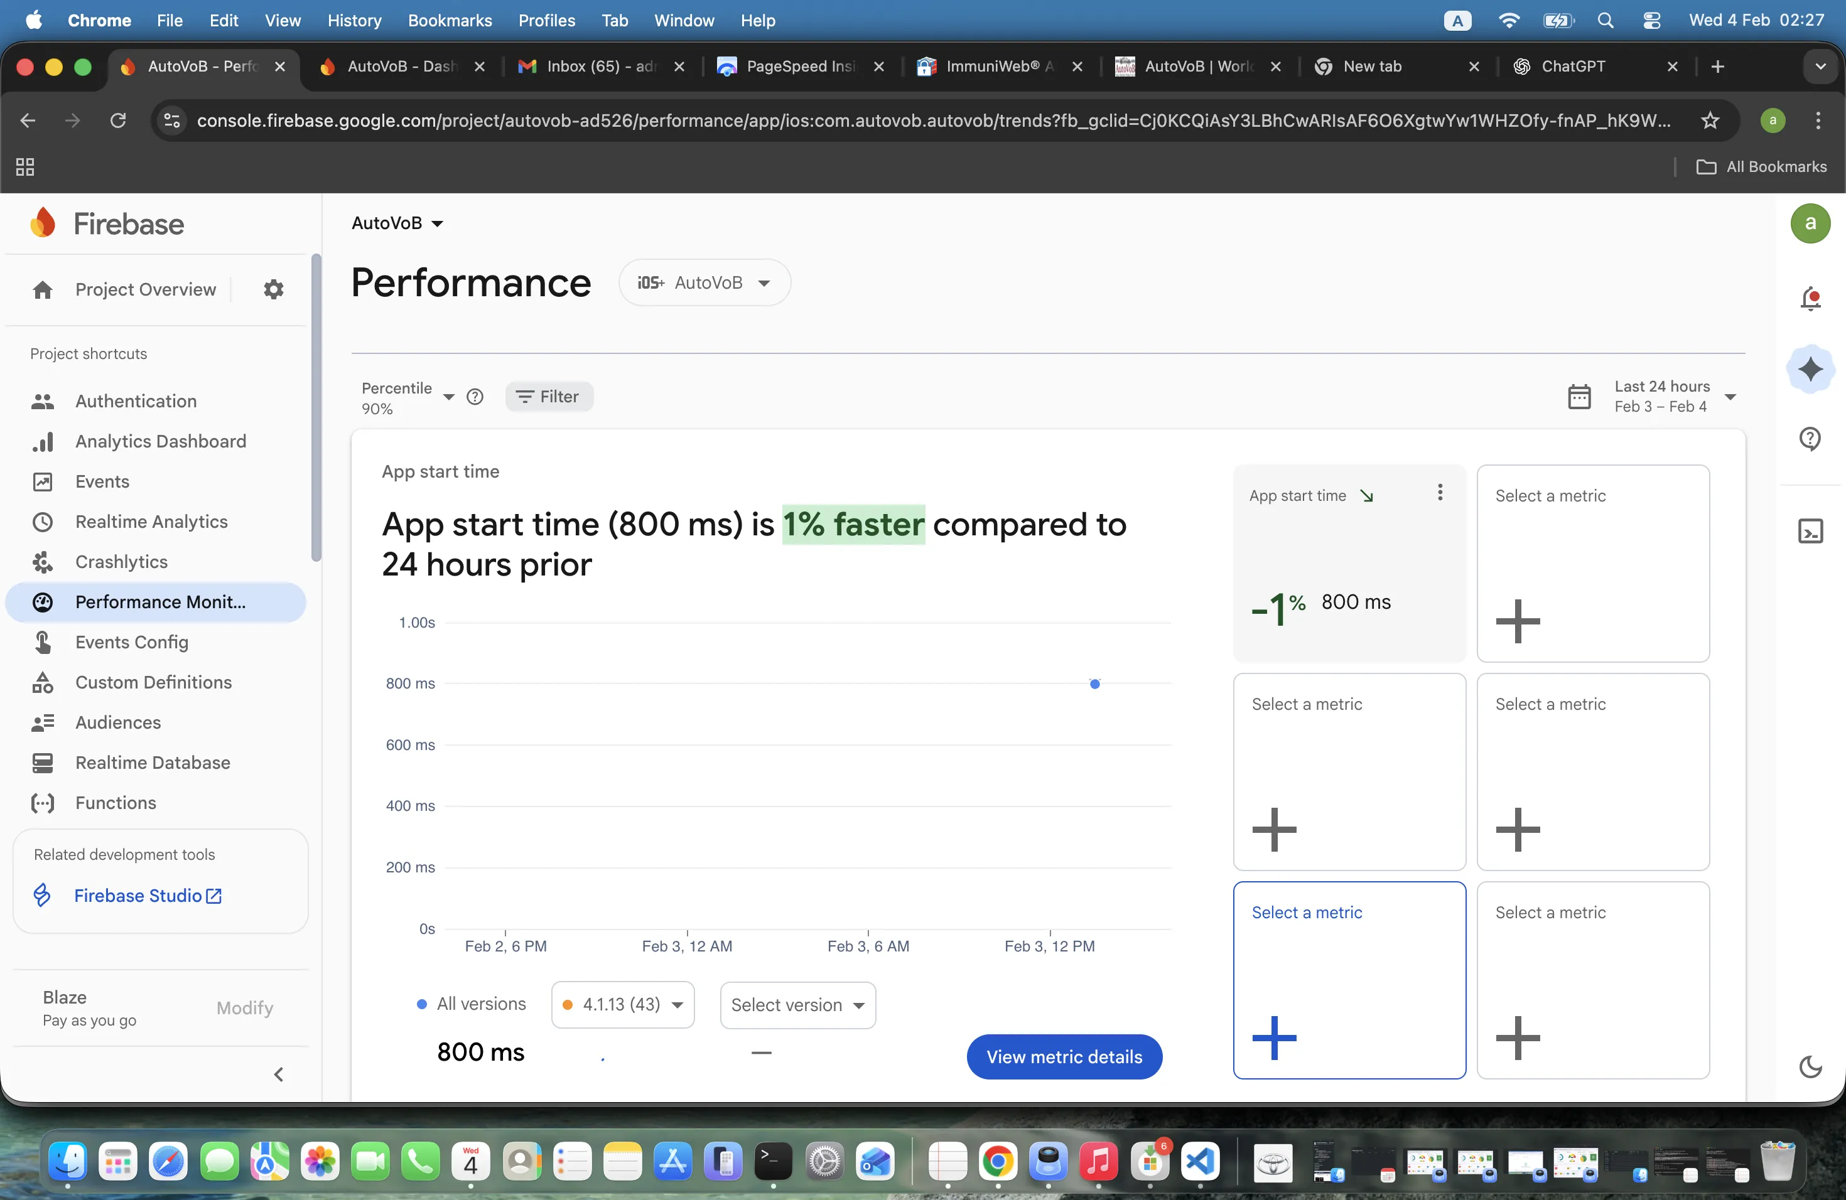Open the 4.1.13 (43) version dropdown
1846x1200 pixels.
pyautogui.click(x=623, y=1005)
